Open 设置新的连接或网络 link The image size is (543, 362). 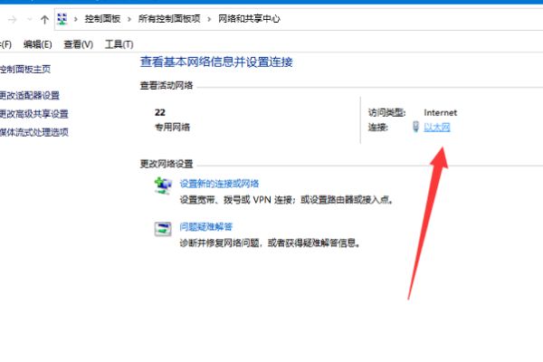(219, 184)
